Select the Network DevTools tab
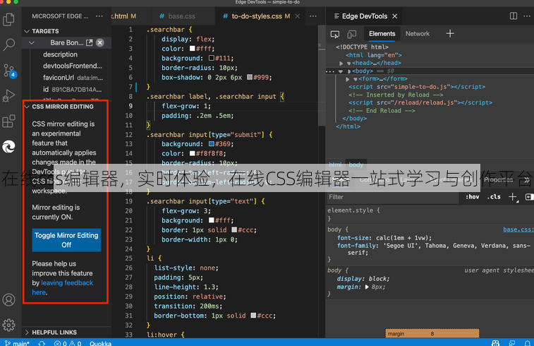Image resolution: width=534 pixels, height=346 pixels. (417, 34)
